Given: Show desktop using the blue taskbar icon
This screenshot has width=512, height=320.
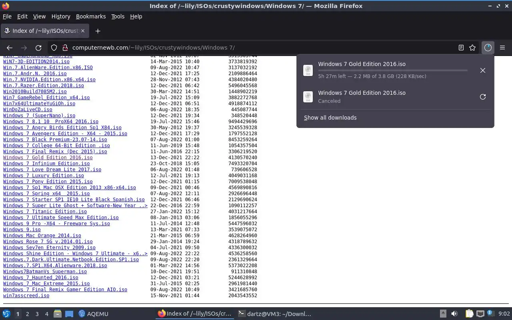Looking at the screenshot, I should pos(69,314).
